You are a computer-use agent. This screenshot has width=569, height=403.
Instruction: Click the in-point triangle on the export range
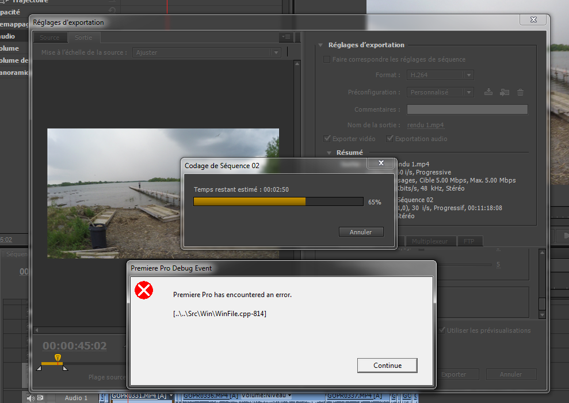39,368
